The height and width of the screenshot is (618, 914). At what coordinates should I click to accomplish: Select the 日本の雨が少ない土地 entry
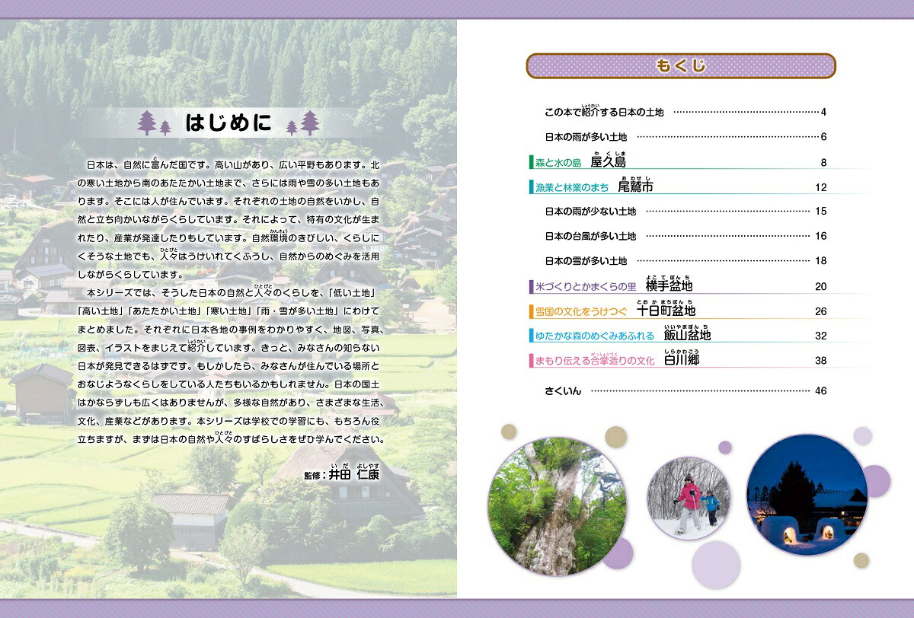point(590,211)
